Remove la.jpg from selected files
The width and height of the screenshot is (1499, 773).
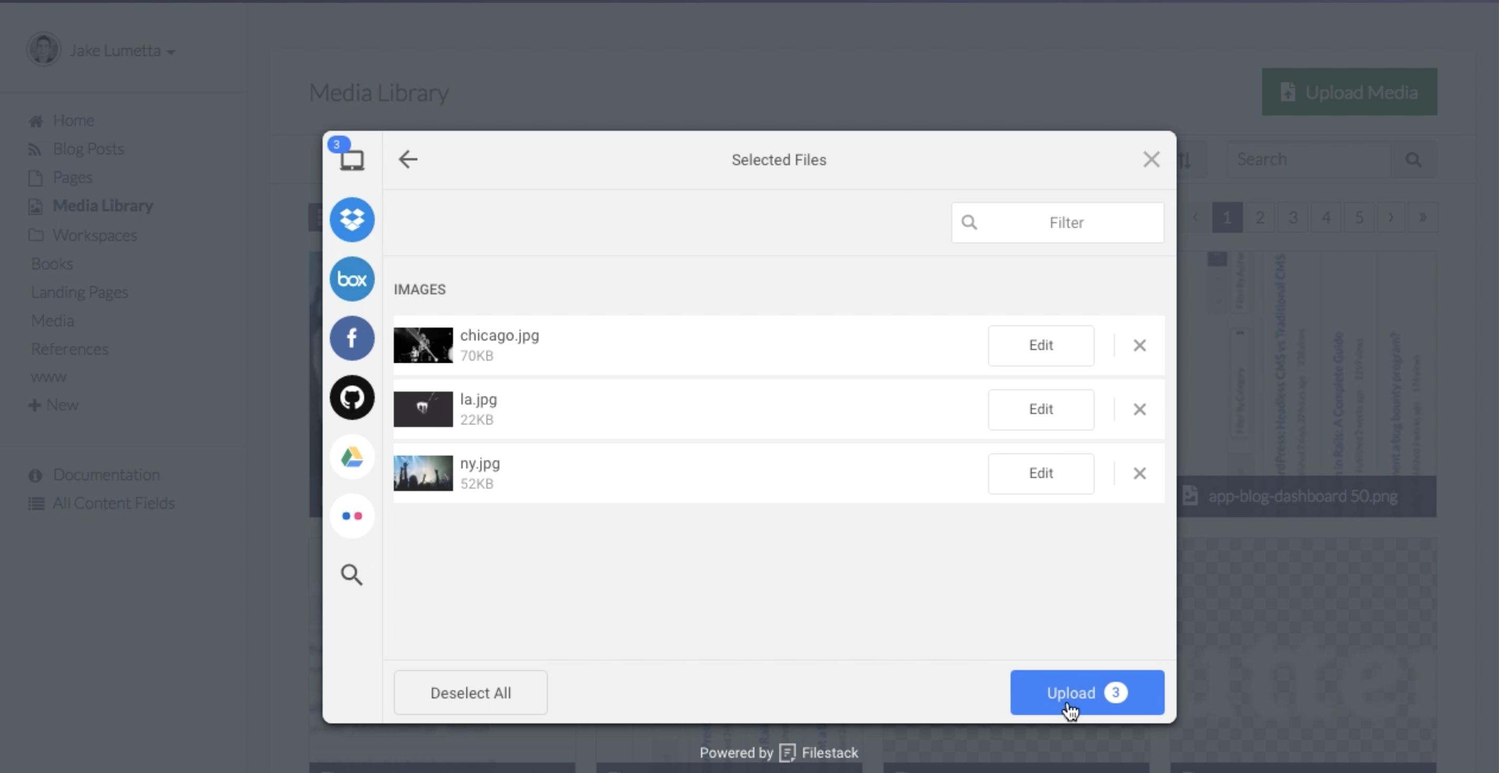point(1140,409)
